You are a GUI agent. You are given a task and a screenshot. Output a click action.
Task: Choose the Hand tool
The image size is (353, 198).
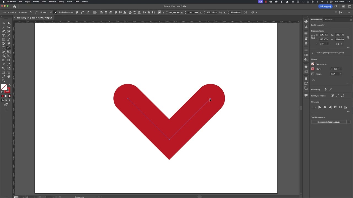pyautogui.click(x=9, y=76)
